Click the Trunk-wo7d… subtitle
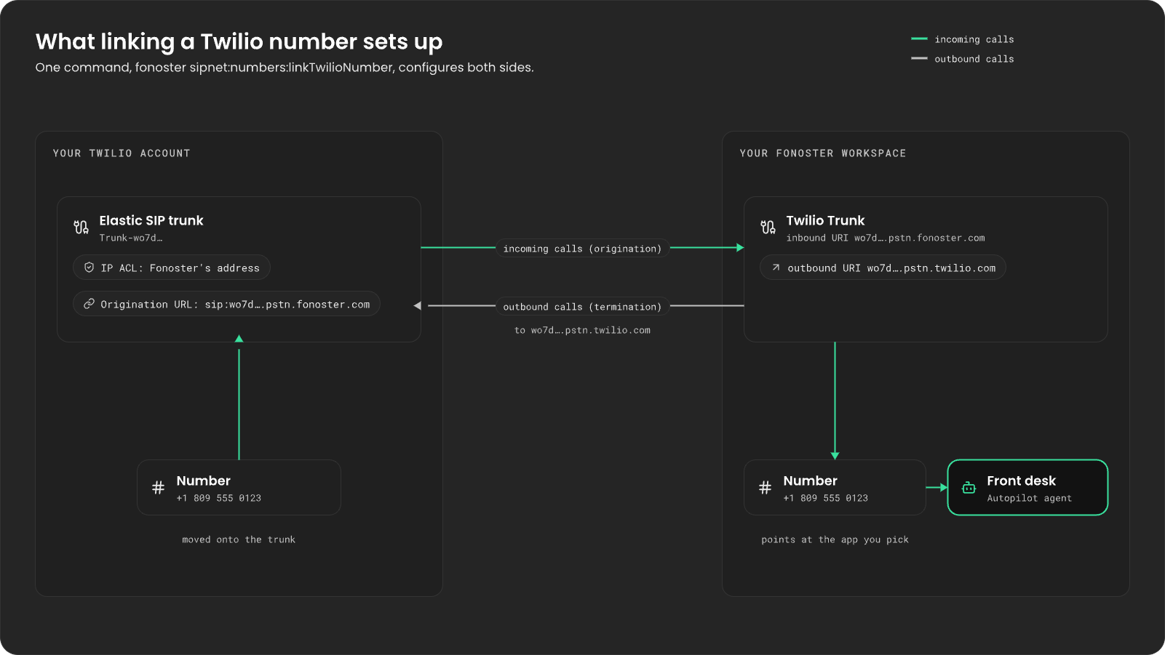 tap(131, 238)
